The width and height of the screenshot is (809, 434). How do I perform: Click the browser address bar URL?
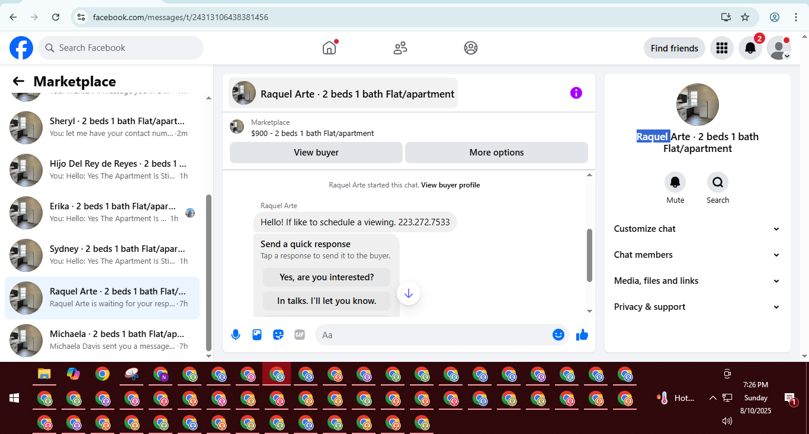(181, 17)
